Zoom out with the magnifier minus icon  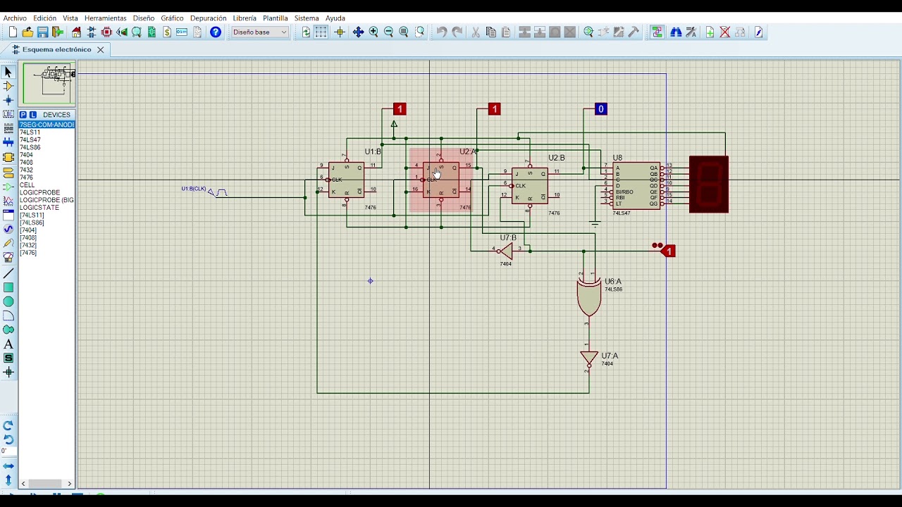point(388,32)
